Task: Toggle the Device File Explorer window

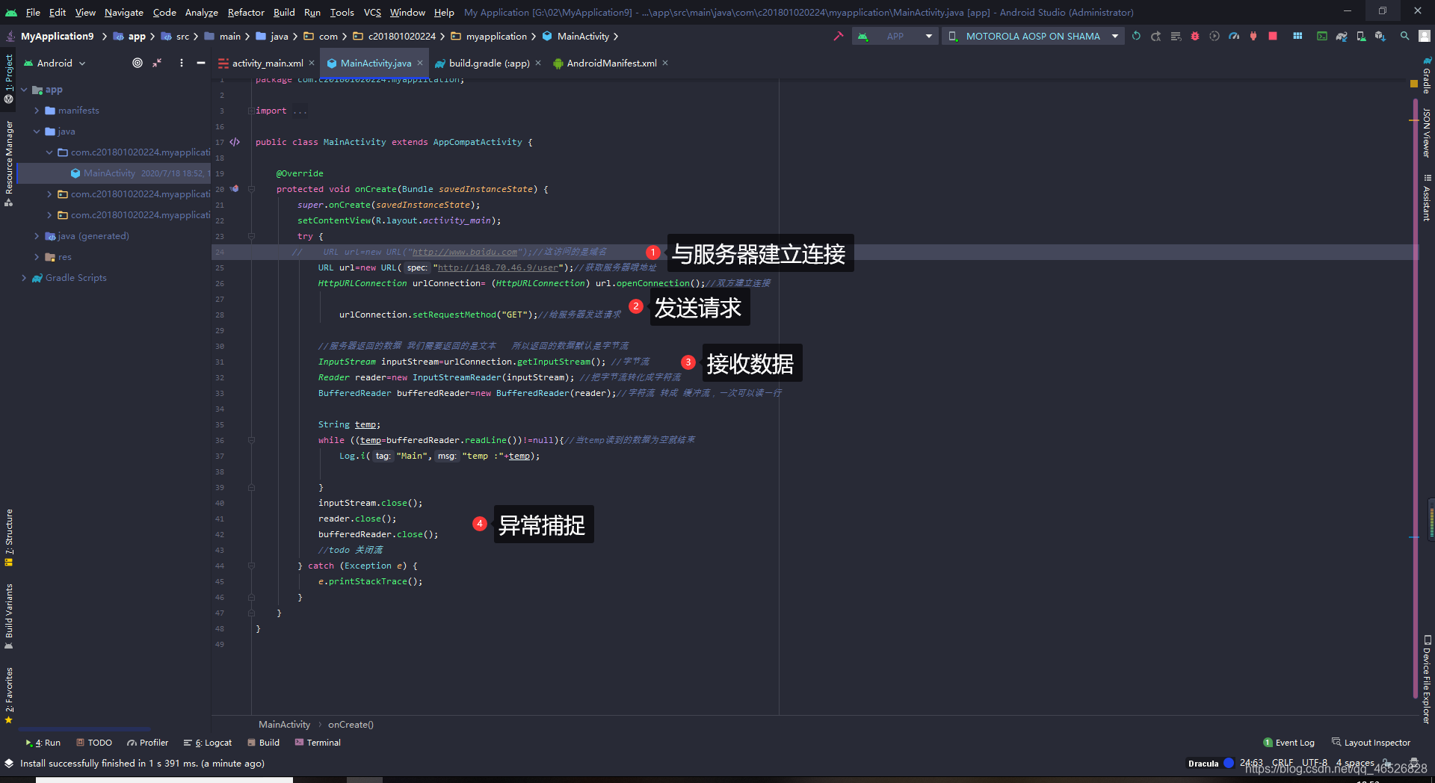Action: (1427, 680)
